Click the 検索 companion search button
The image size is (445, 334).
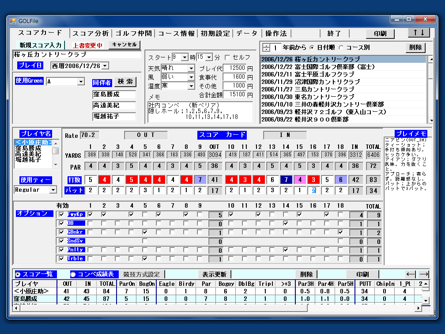point(125,82)
